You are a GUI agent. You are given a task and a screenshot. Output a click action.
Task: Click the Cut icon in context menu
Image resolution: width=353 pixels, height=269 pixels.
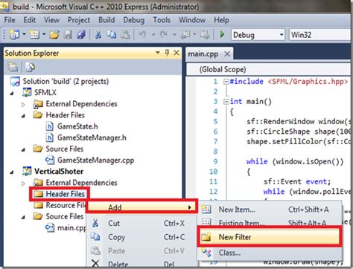click(x=95, y=223)
